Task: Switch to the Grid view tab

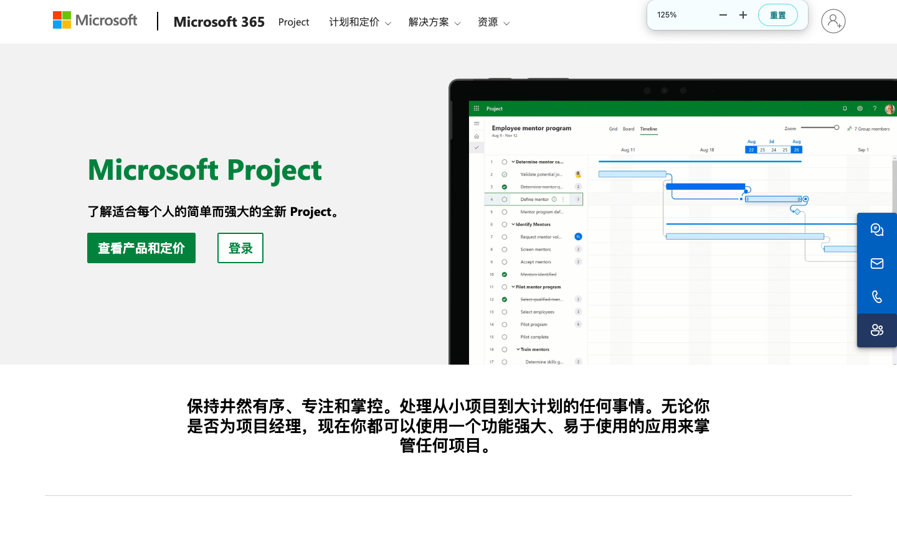Action: (613, 129)
